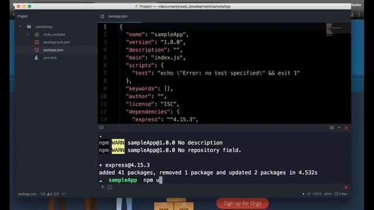Add a new terminal with plus icon

coord(102,187)
